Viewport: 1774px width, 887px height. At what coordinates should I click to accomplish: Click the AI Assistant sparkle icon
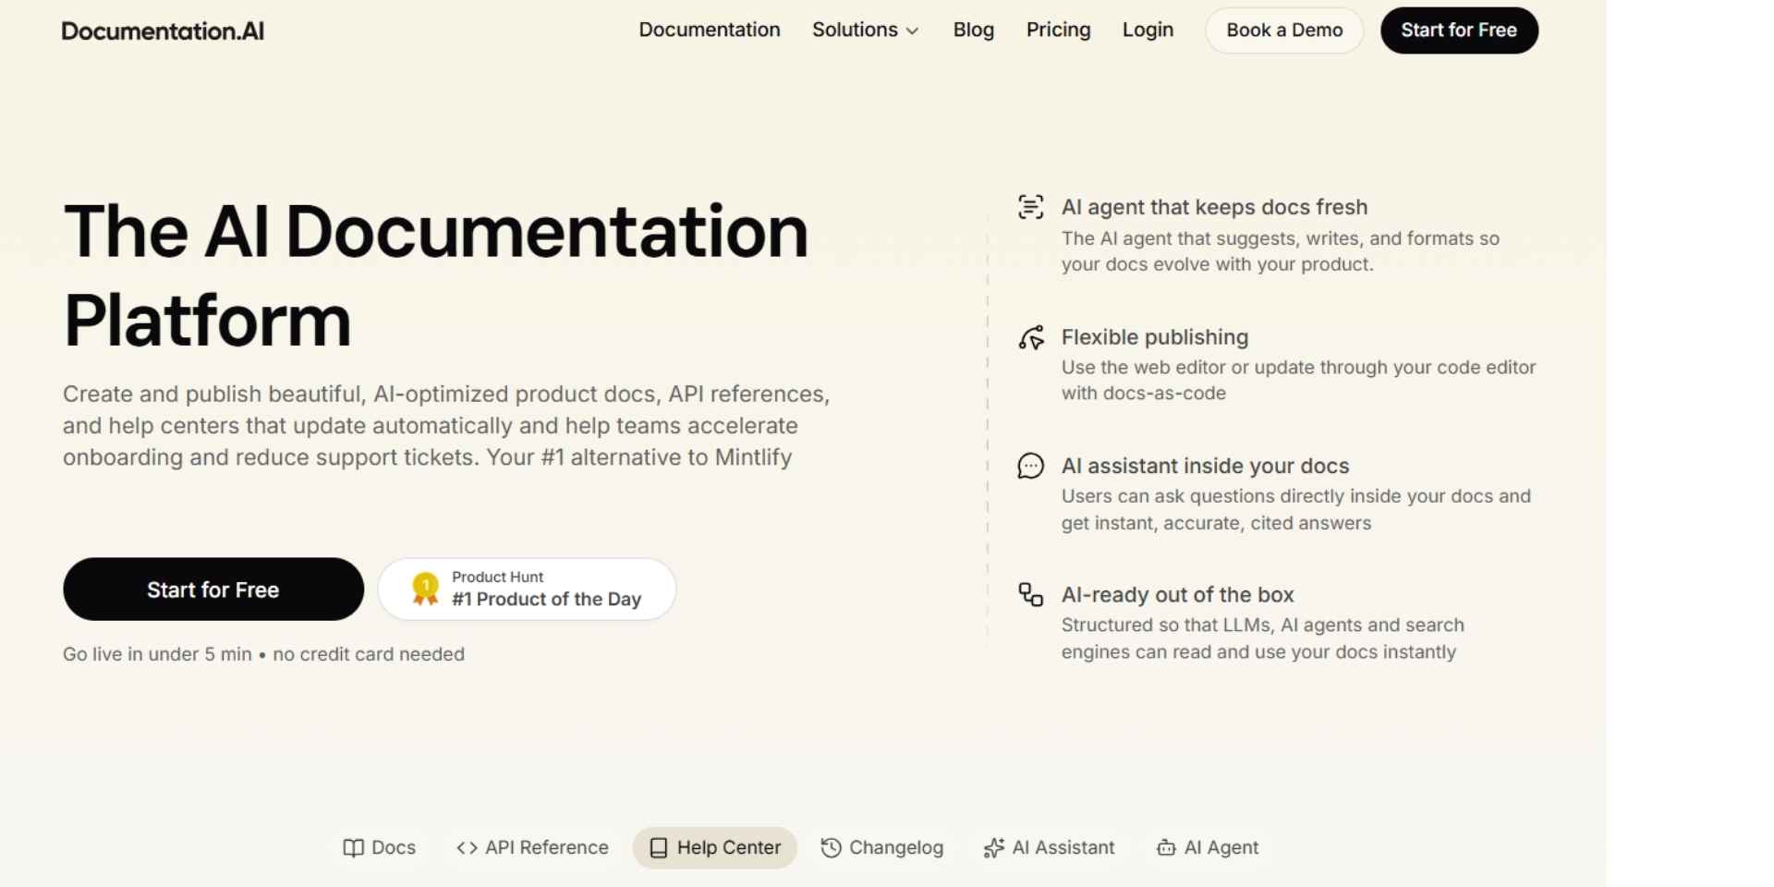992,847
